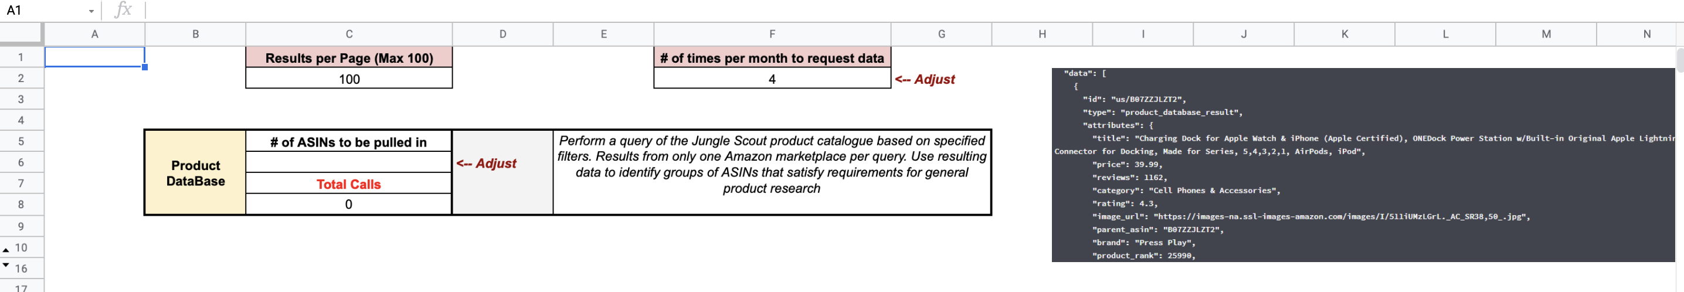Click the selection fill handle of A1
The image size is (1684, 292).
point(144,67)
